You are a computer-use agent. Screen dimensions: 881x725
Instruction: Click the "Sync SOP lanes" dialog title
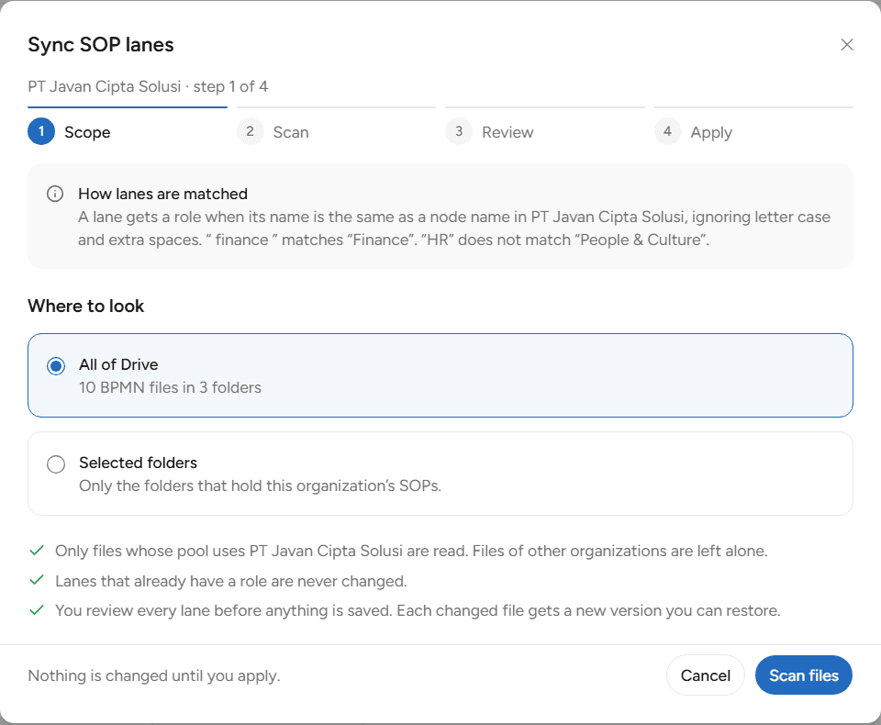point(101,44)
